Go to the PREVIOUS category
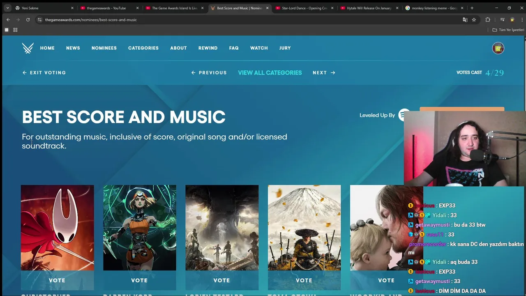The width and height of the screenshot is (526, 296). (209, 73)
